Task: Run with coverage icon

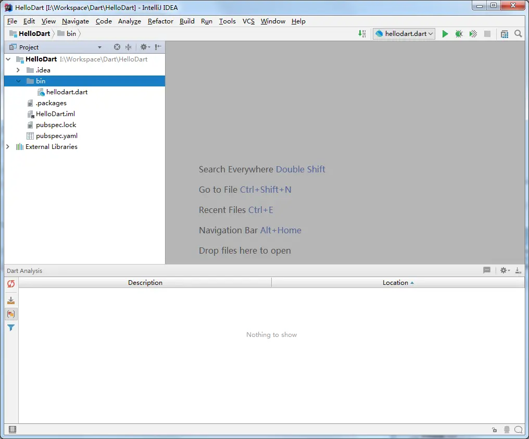Action: 473,34
